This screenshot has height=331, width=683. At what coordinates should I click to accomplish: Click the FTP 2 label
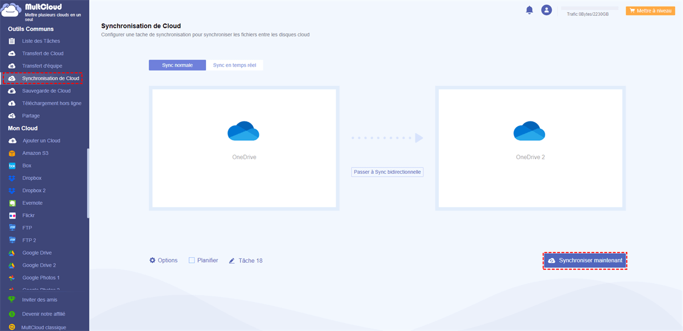tap(29, 240)
